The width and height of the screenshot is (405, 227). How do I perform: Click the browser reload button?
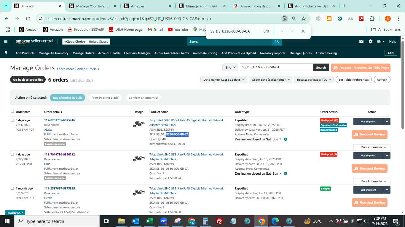pos(28,19)
